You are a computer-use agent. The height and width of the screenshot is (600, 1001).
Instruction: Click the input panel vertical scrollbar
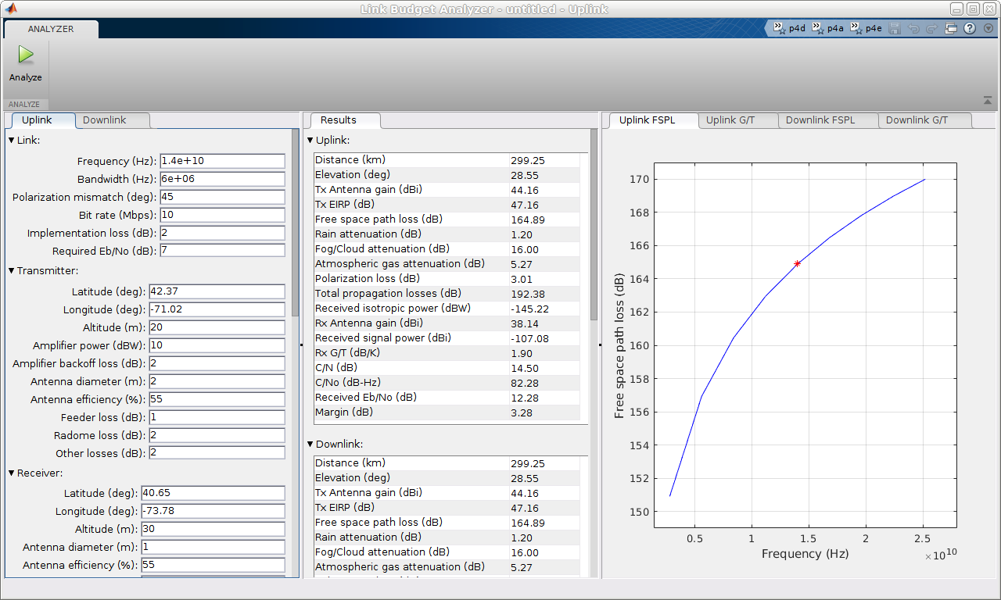(x=295, y=223)
